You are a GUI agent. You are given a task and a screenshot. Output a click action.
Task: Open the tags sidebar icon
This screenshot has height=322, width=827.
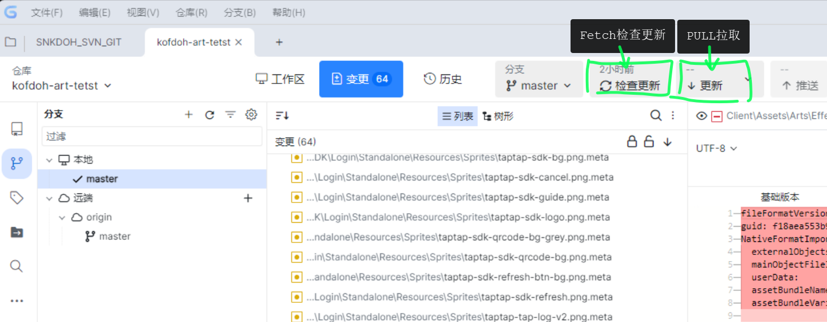click(x=17, y=198)
